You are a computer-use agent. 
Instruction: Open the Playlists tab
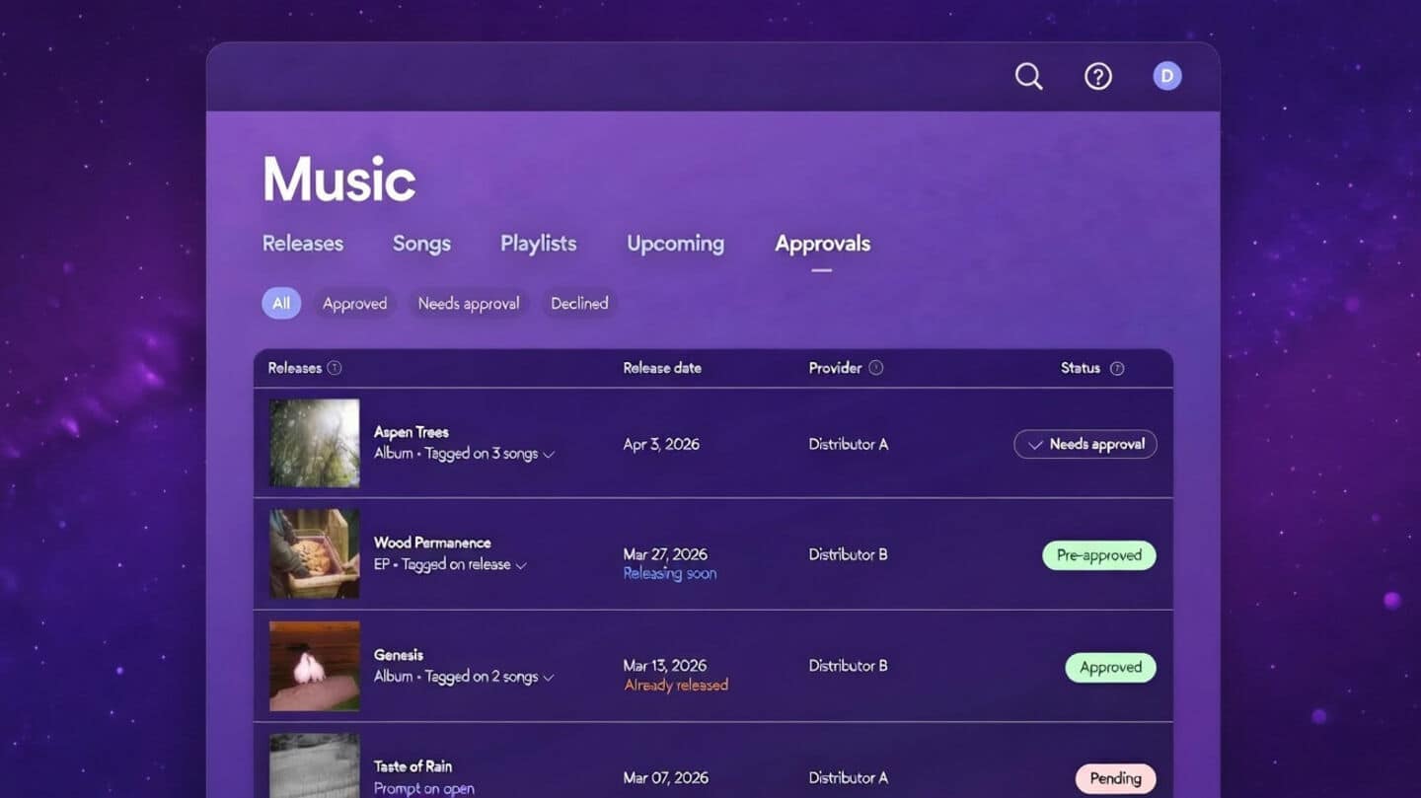pyautogui.click(x=538, y=244)
